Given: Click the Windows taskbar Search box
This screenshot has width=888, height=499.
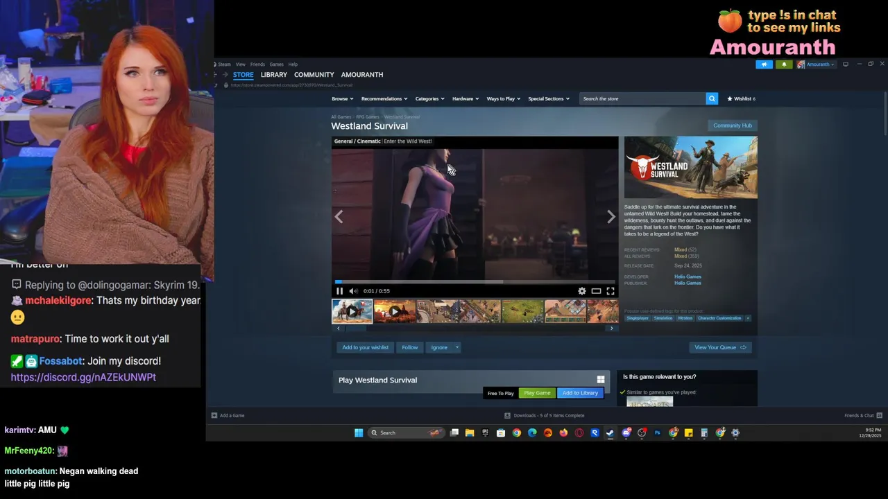Looking at the screenshot, I should 406,432.
